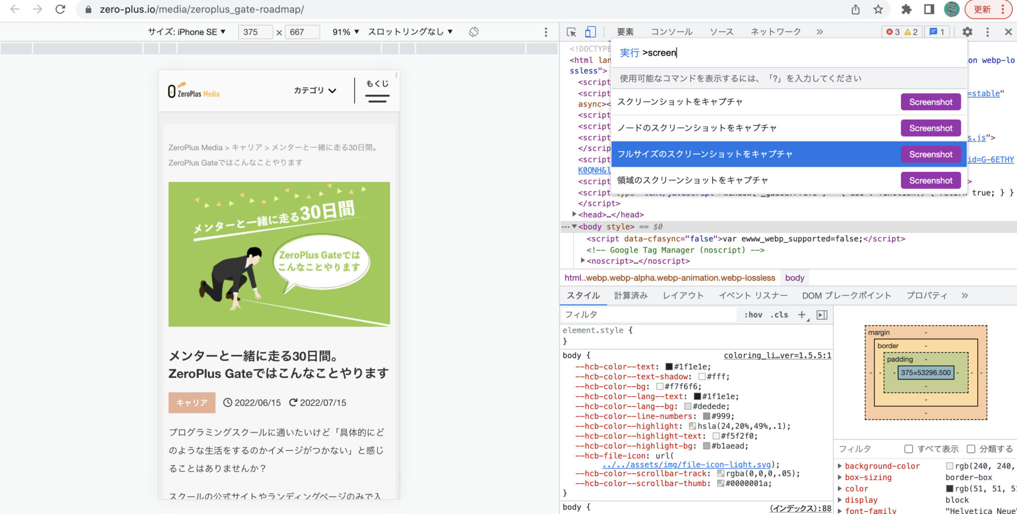The height and width of the screenshot is (514, 1017).
Task: Switch to the 計算済み tab
Action: (631, 295)
